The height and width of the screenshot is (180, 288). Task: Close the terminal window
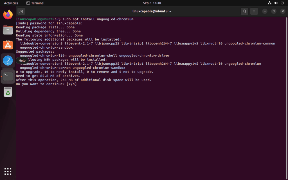coord(282,11)
